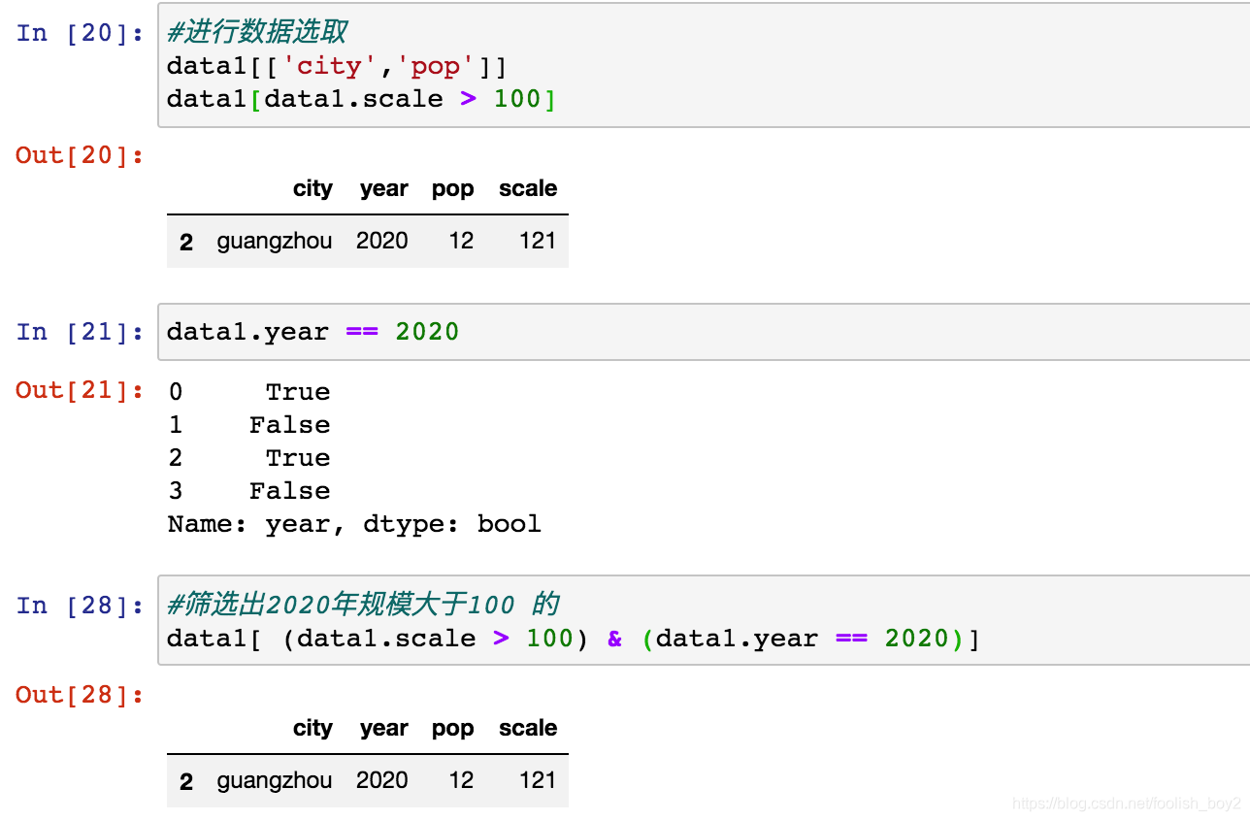Click the code line data1[data1.scale > 100]
This screenshot has width=1250, height=821.
pos(361,99)
